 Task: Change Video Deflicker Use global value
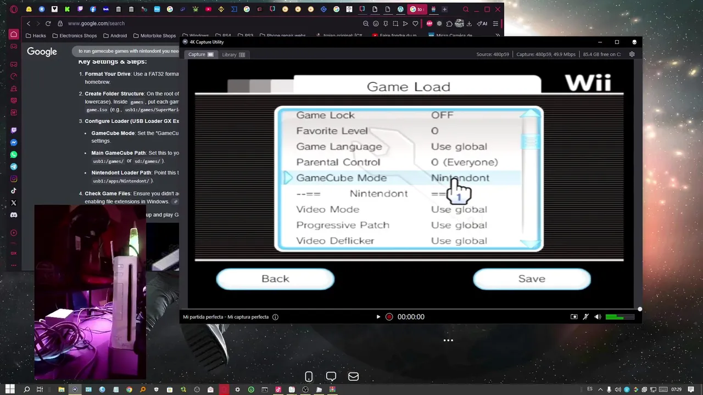pyautogui.click(x=459, y=241)
